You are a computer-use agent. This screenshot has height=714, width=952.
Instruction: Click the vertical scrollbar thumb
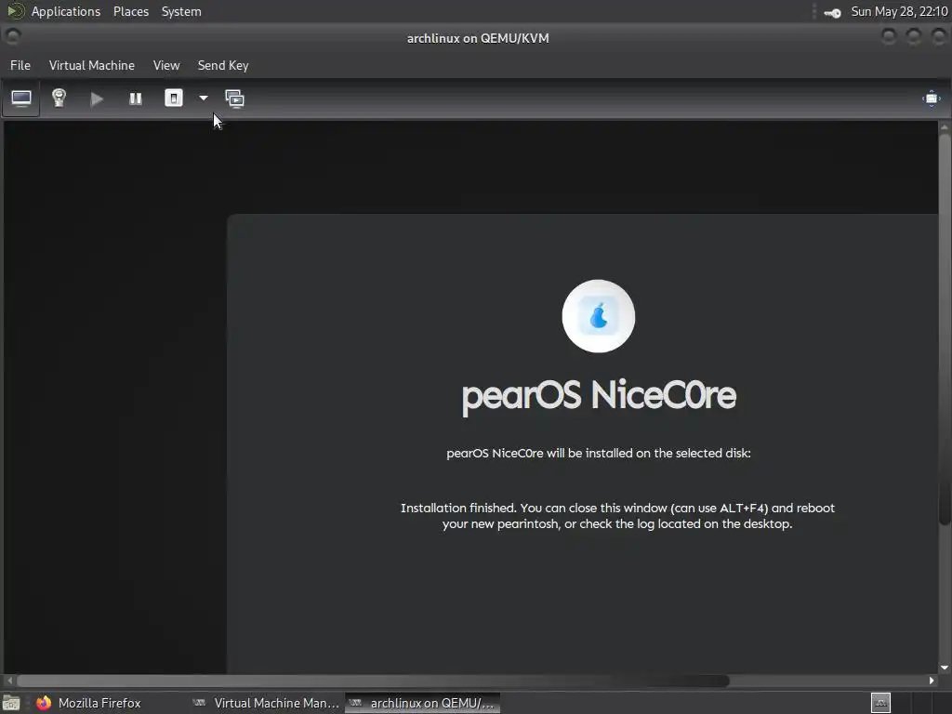tap(945, 329)
